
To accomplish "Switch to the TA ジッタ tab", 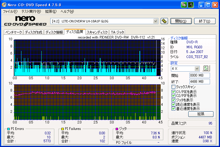I will pos(117,32).
